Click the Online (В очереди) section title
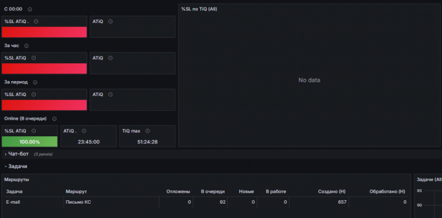Screen dimensions: 442x218 coord(25,118)
